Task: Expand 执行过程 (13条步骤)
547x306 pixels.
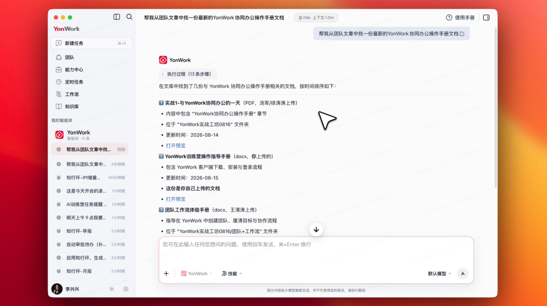Action: click(188, 74)
